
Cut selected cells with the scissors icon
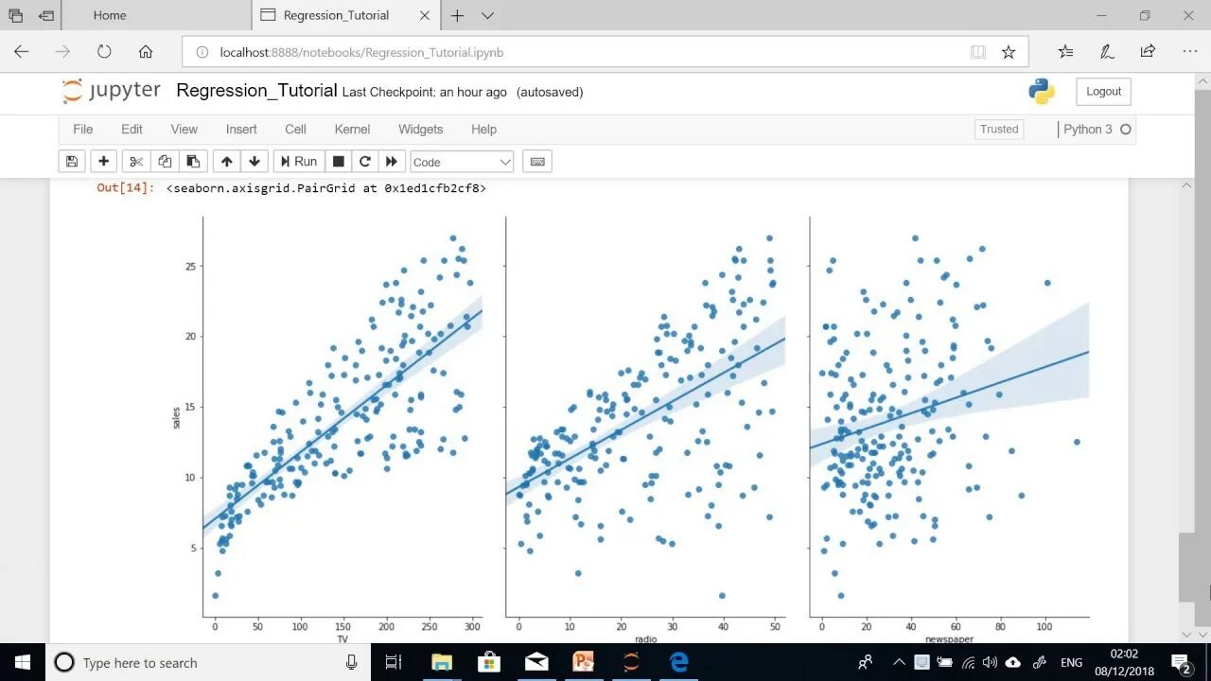136,162
